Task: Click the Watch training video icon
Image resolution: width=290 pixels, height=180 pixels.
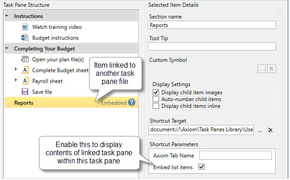Action: pos(25,27)
